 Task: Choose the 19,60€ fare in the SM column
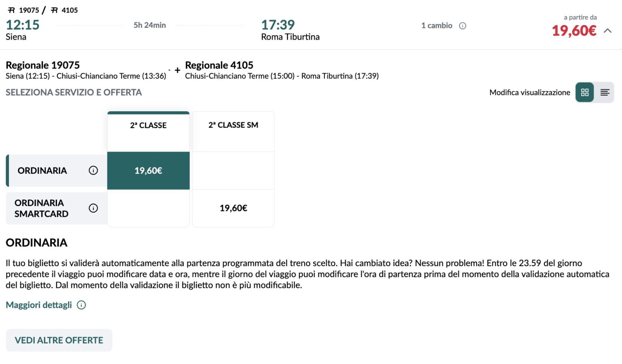coord(233,208)
